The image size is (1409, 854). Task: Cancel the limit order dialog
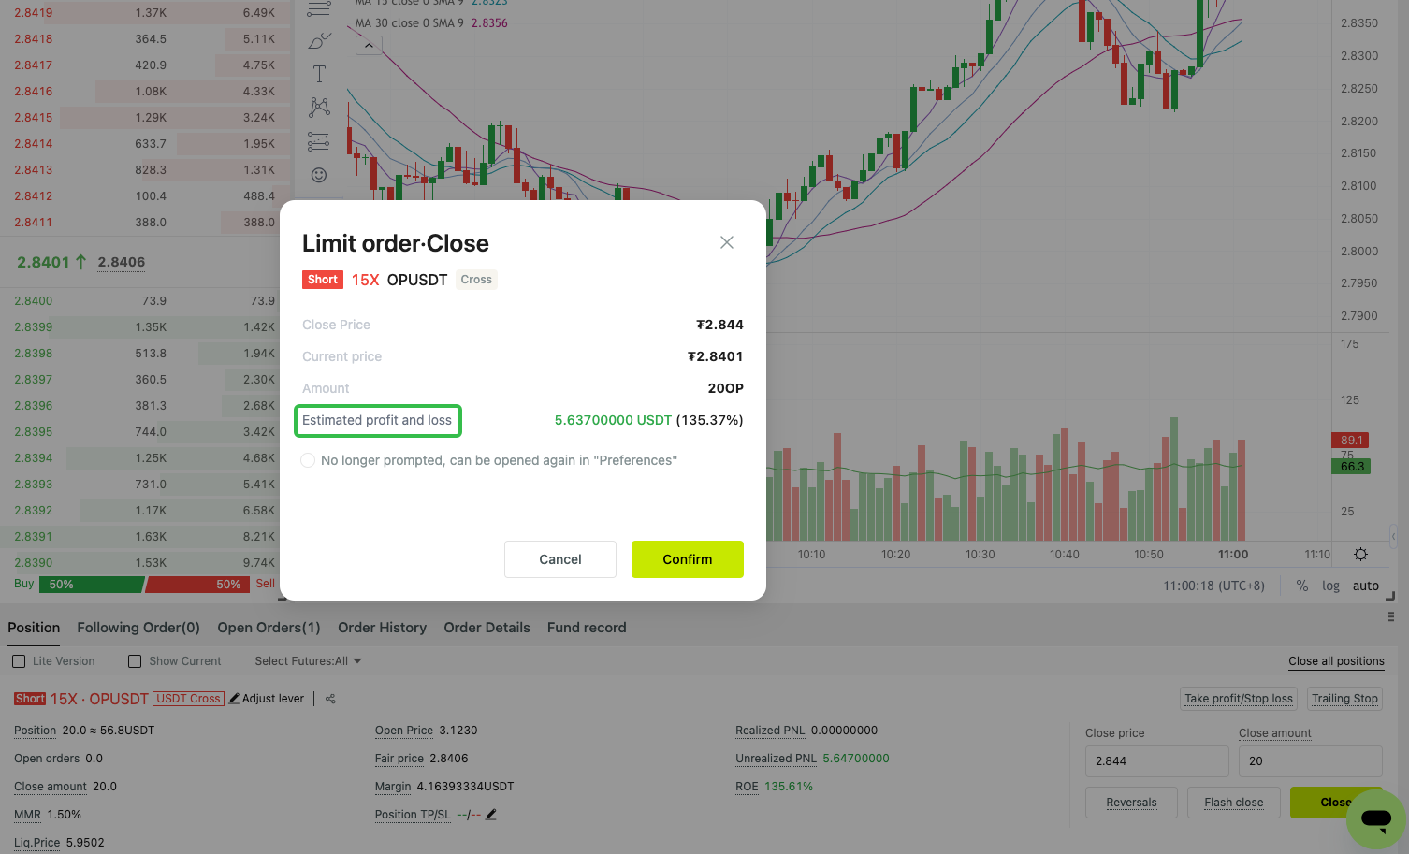(559, 559)
